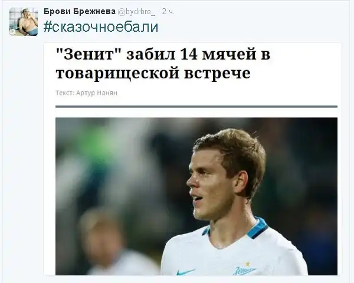Screen dimensions: 354x283
Task: Click "товарищеской встрече" headline line
Action: (x=153, y=73)
